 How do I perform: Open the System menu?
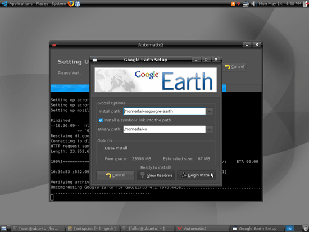[x=58, y=4]
